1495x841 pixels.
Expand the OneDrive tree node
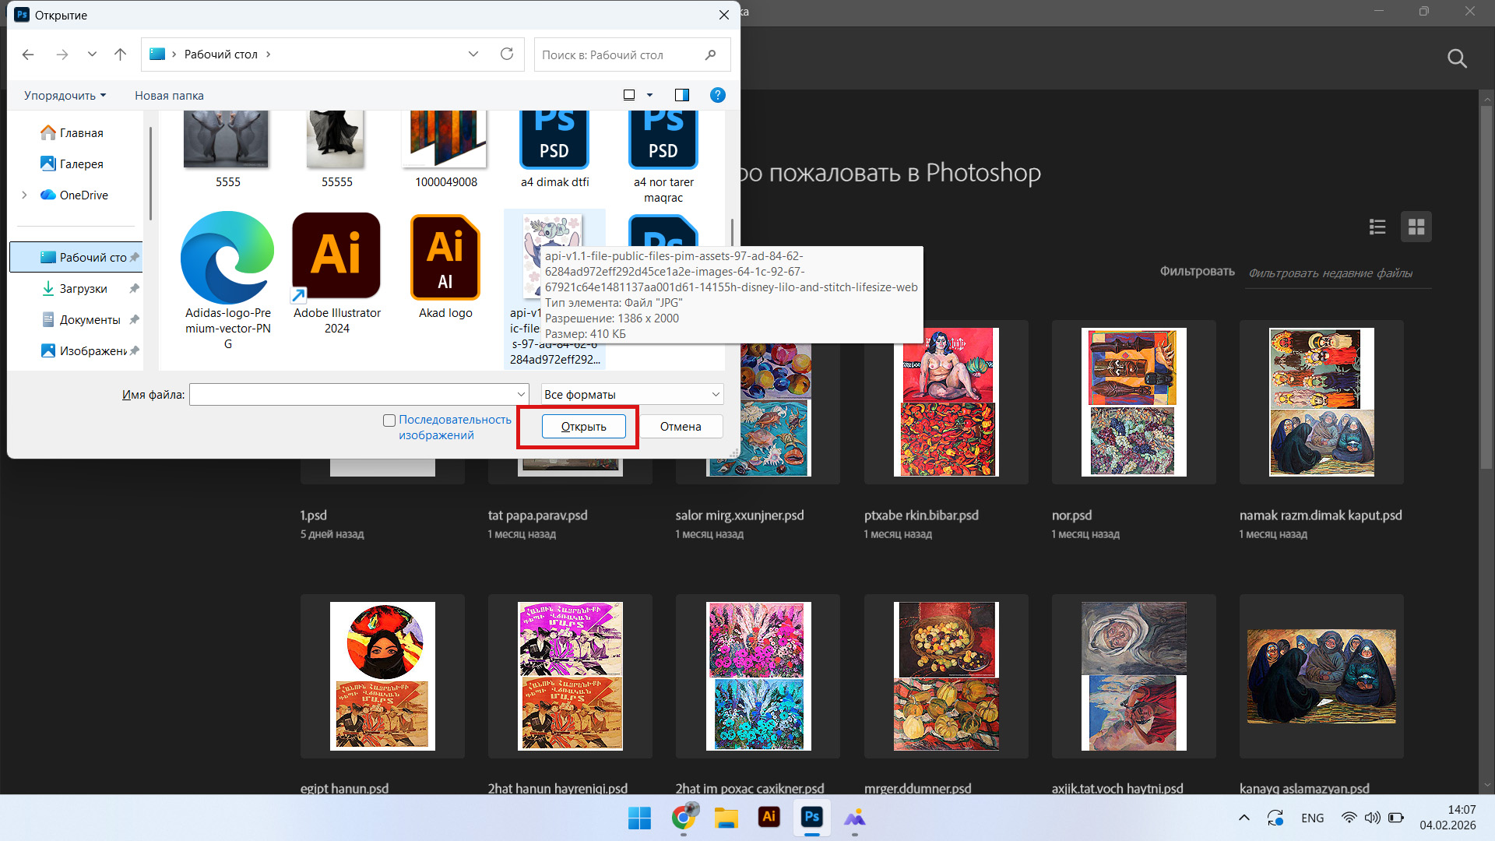24,195
